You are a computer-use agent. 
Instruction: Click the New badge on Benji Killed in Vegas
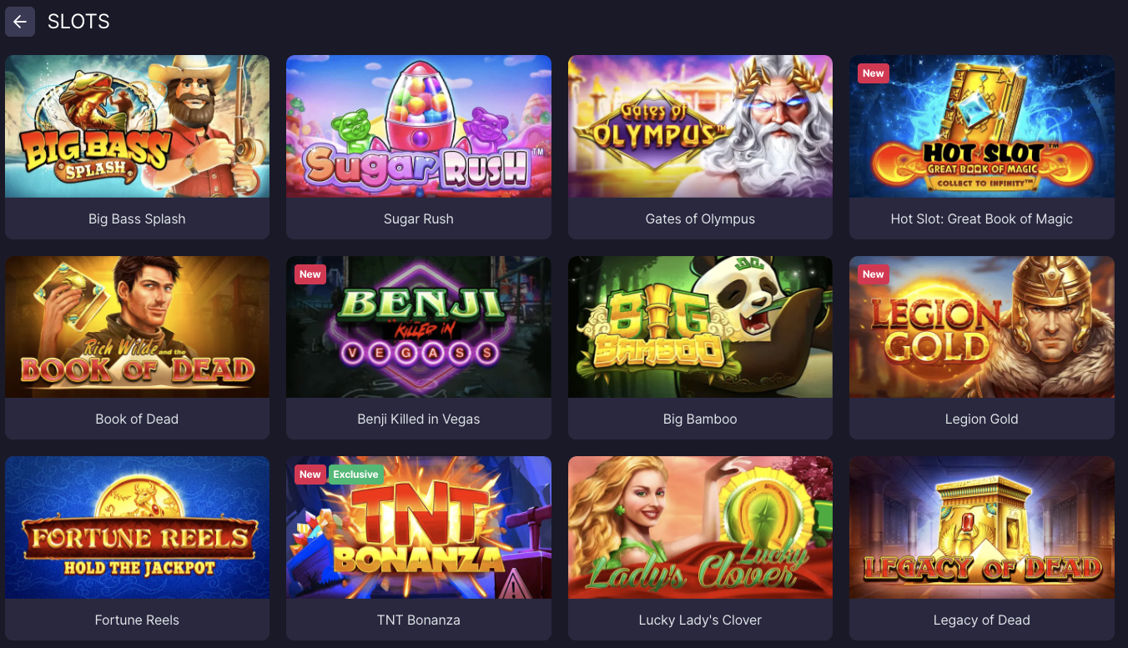tap(310, 274)
